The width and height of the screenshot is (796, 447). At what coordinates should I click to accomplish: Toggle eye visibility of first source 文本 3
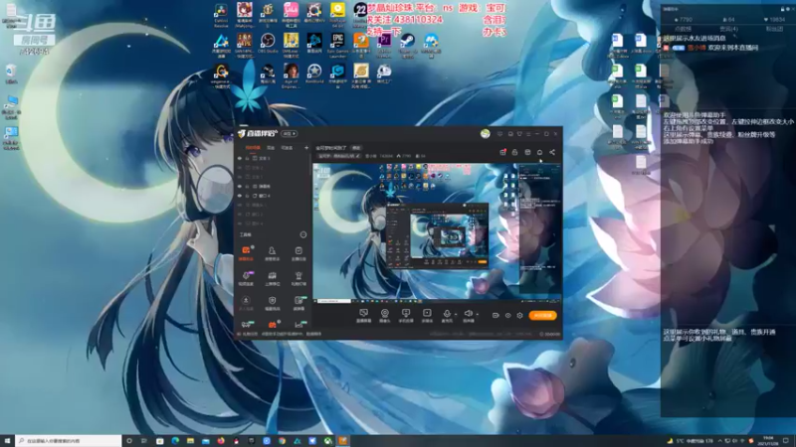point(240,159)
